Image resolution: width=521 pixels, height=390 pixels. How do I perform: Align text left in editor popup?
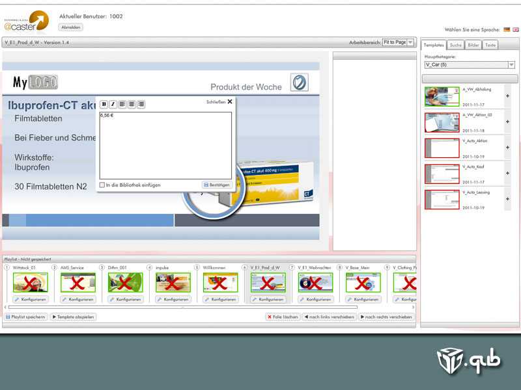(122, 104)
